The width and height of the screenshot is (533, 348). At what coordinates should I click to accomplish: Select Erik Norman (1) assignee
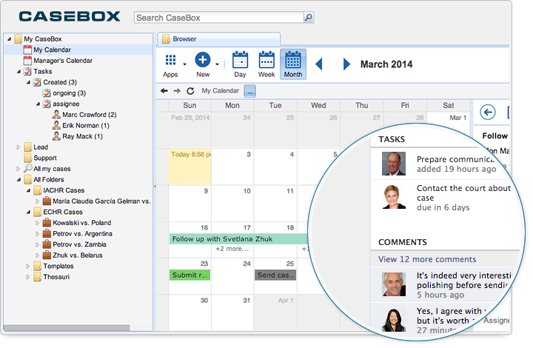pos(86,125)
